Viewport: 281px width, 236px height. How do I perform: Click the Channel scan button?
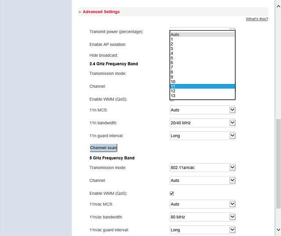104,148
